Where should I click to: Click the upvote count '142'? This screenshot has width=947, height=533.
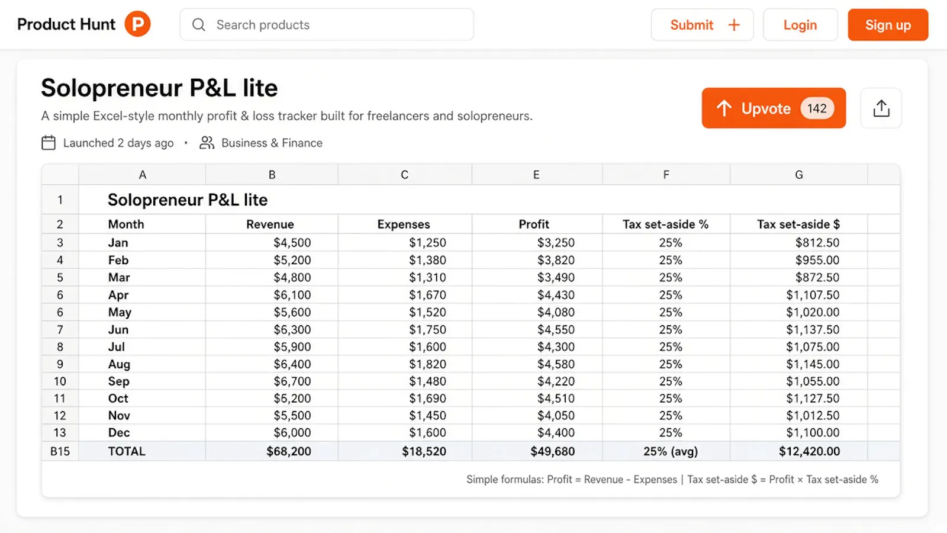(817, 108)
